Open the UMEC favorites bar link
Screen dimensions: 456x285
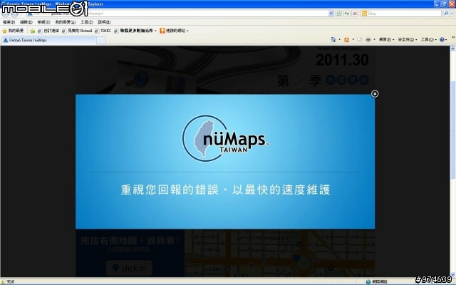103,31
